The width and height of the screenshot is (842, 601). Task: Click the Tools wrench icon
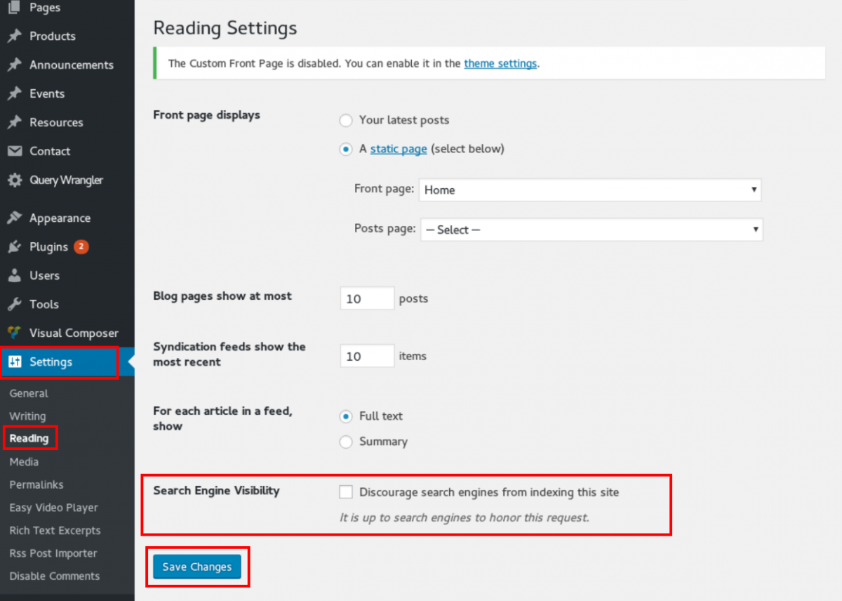[14, 304]
